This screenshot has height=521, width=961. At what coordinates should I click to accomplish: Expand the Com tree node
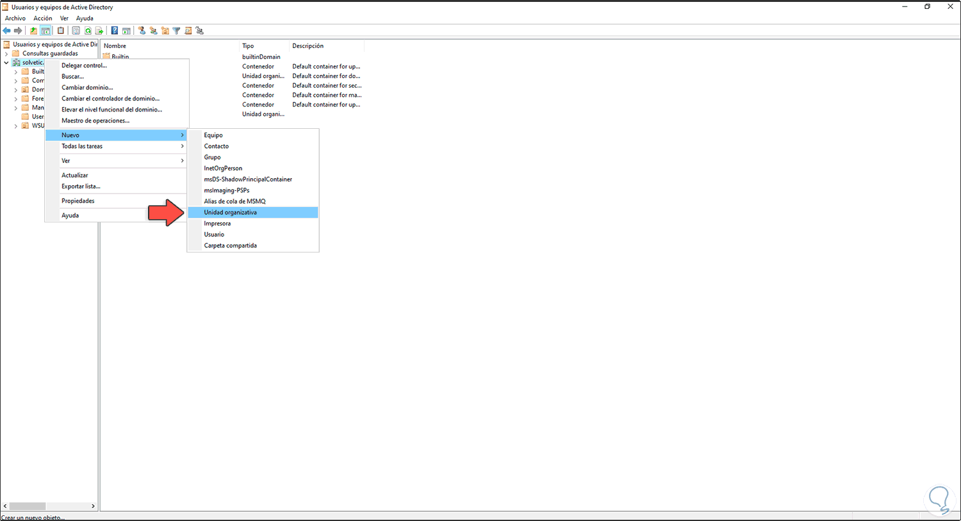click(16, 81)
